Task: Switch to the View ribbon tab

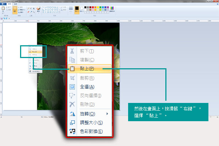Action: pyautogui.click(x=15, y=4)
